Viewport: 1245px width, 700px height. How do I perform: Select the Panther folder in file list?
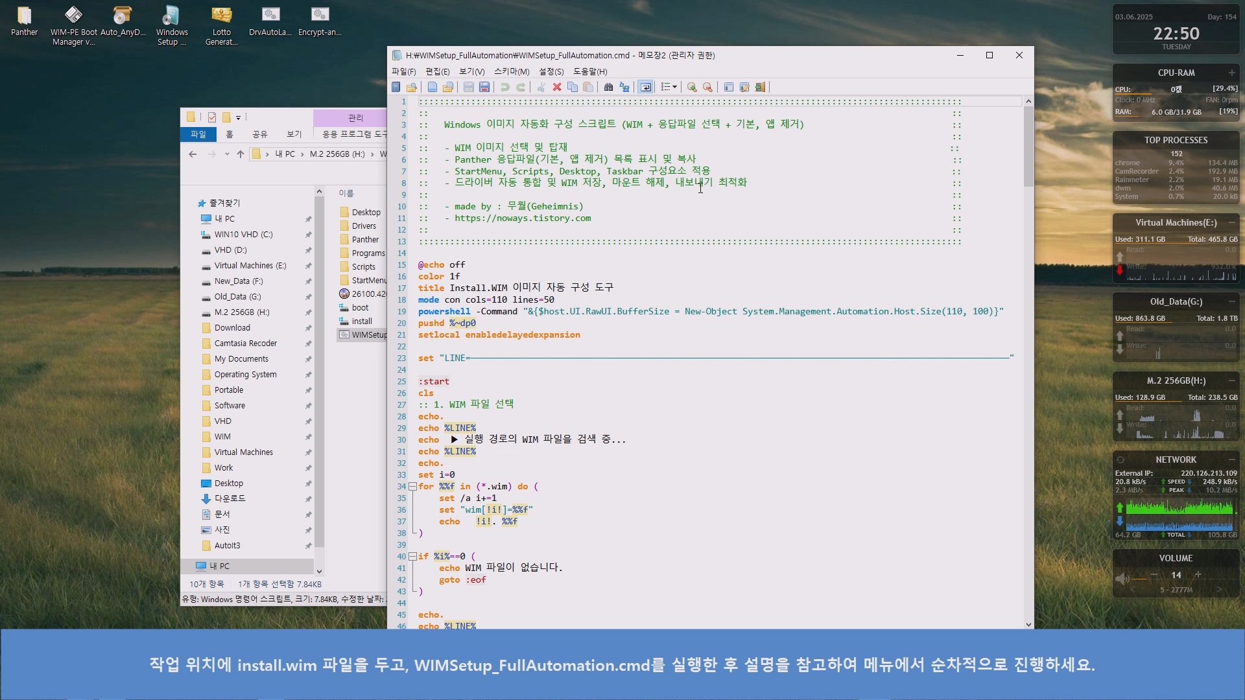click(365, 240)
